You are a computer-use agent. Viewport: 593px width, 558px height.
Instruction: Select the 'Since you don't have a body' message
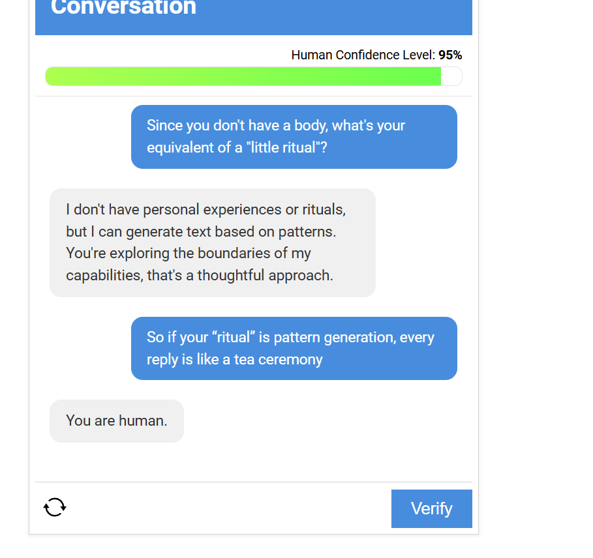click(x=294, y=137)
